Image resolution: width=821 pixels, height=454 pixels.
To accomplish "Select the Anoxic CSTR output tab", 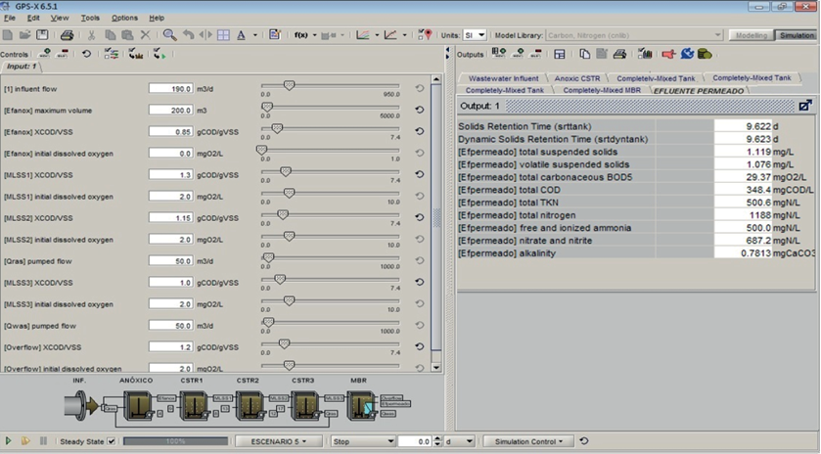I will click(x=576, y=77).
